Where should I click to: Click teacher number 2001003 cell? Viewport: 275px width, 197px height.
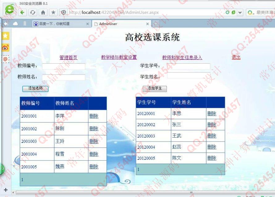click(x=37, y=141)
